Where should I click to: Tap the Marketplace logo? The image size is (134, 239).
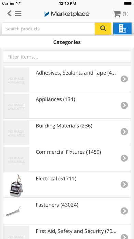click(67, 14)
